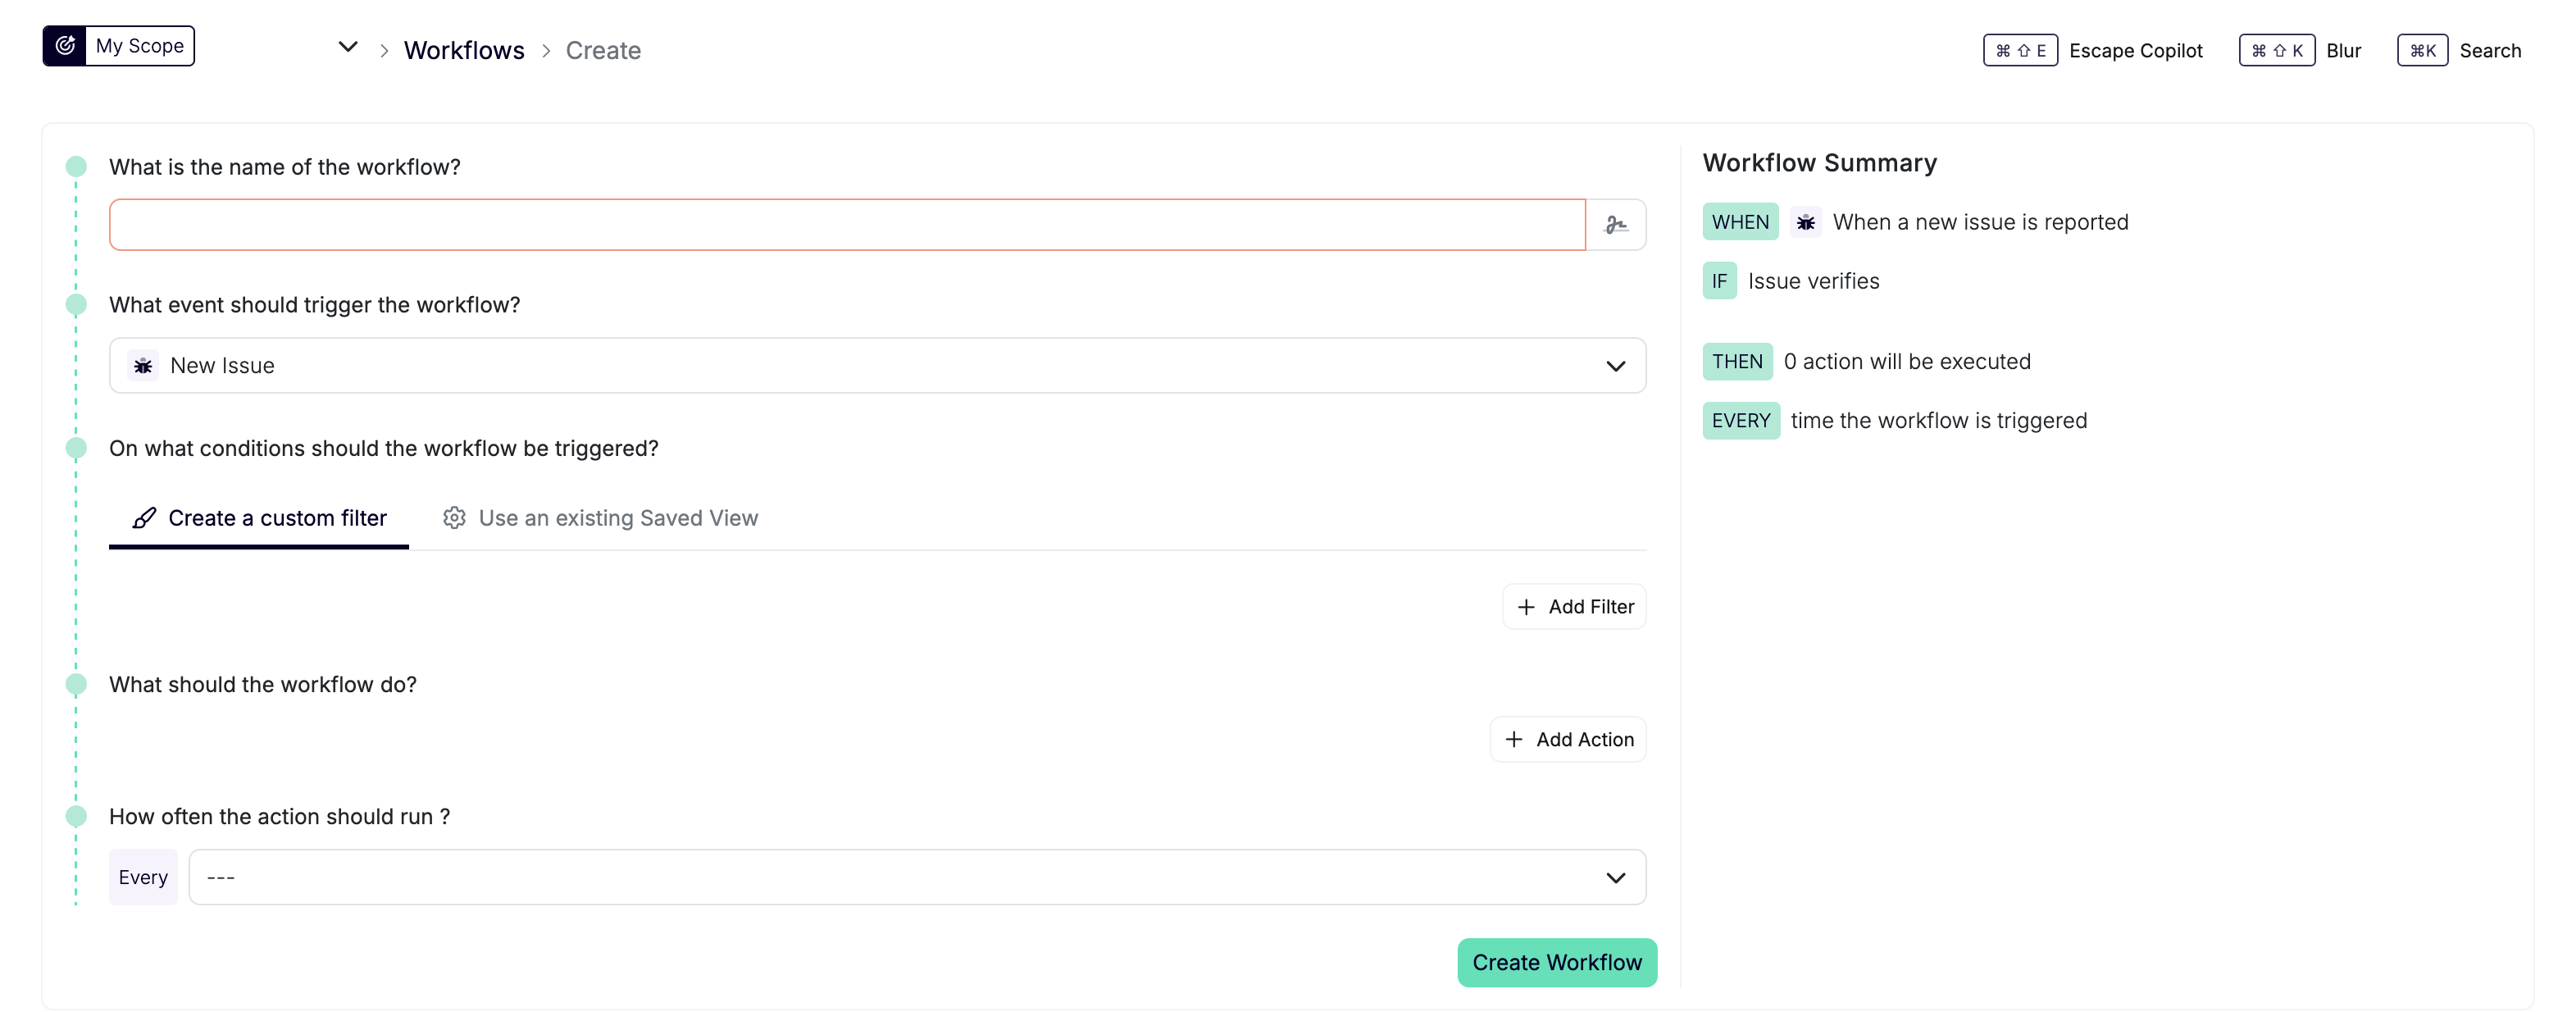Click the plus icon on Add Action
Image resolution: width=2576 pixels, height=1012 pixels.
point(1513,740)
